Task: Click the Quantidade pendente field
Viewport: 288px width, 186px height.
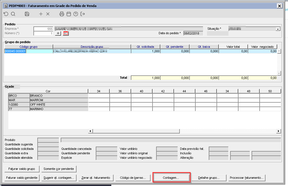Action: [x=107, y=153]
